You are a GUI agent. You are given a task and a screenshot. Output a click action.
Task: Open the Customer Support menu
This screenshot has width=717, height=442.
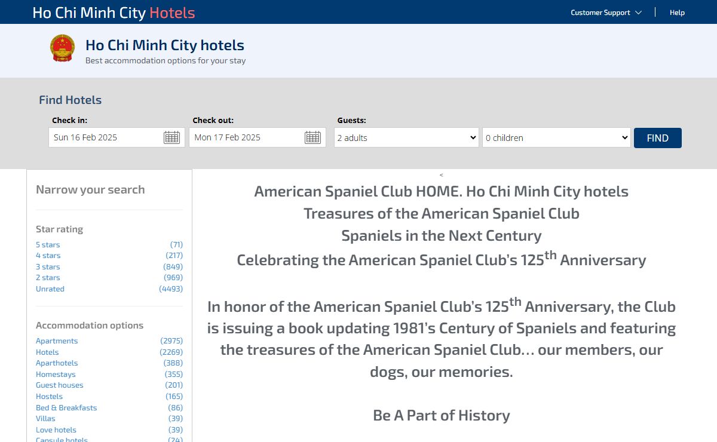(606, 13)
